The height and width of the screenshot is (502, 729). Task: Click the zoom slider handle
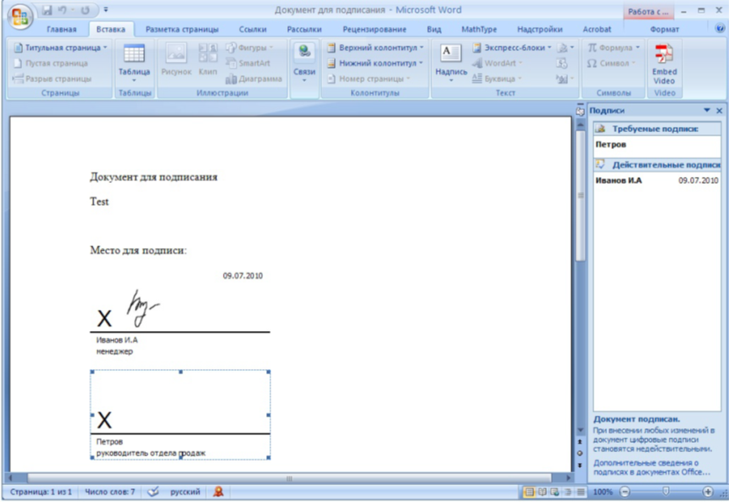point(665,491)
